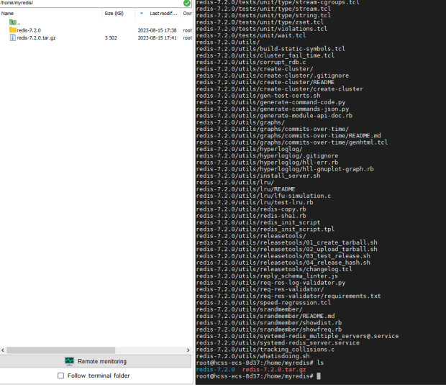This screenshot has width=446, height=387.
Task: Click file list scrollbar left arrow
Action: 3,350
